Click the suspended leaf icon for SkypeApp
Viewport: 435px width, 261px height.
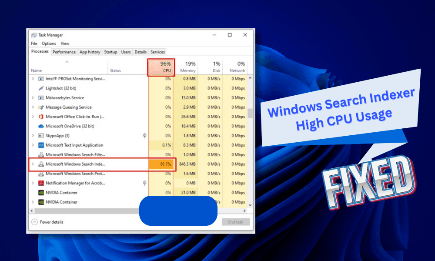tap(144, 136)
